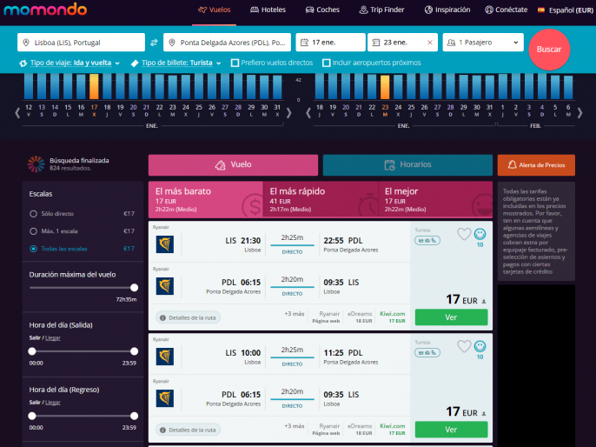Show earlier return dates with left arrow

click(x=308, y=113)
